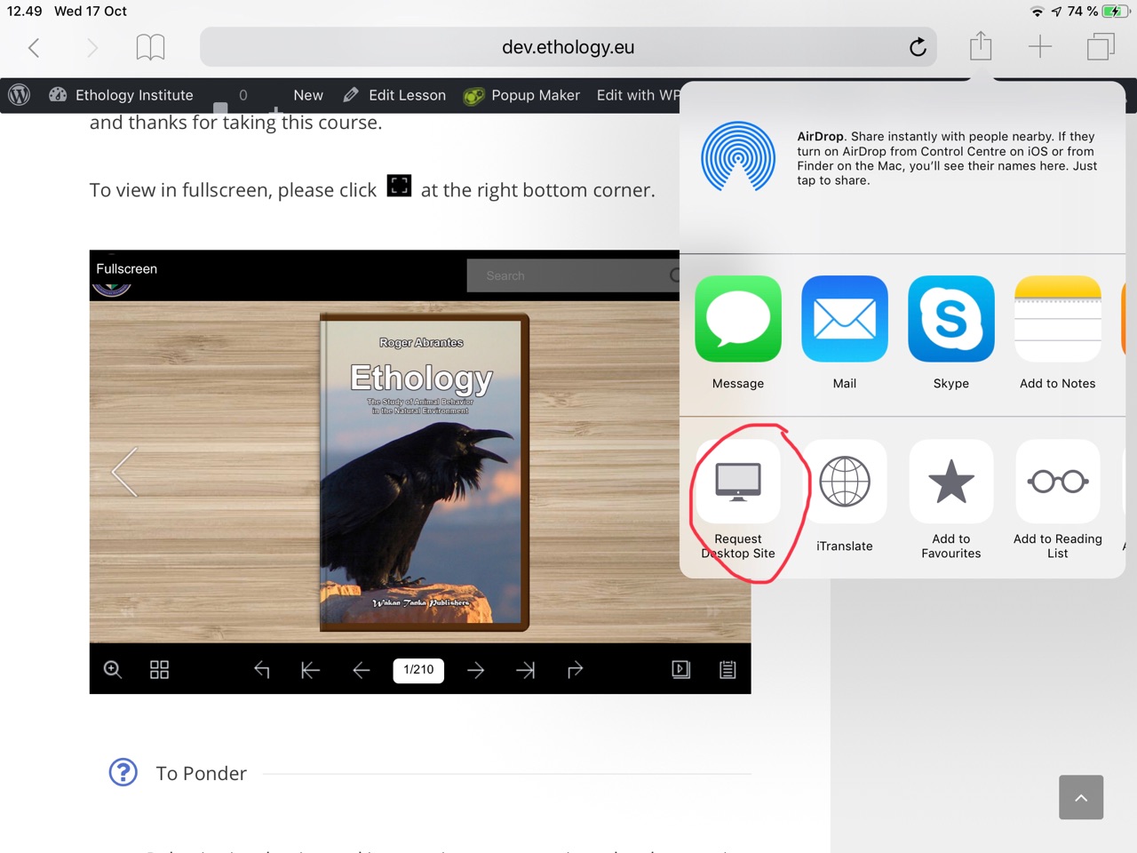The height and width of the screenshot is (853, 1137).
Task: Click the zoom magnifier in flipbook toolbar
Action: 113,669
